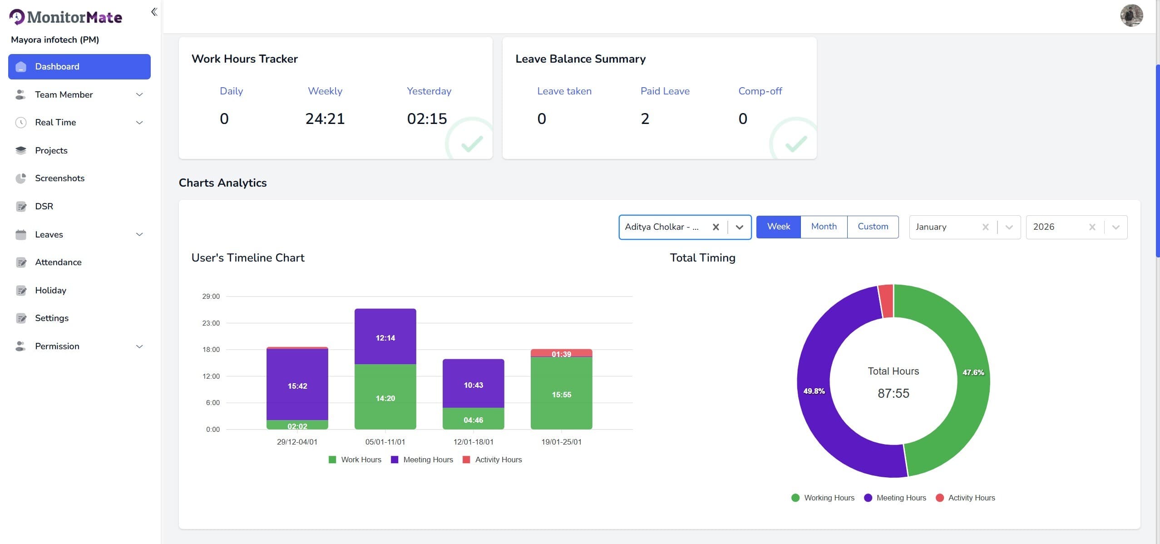
Task: Clear the Aditya Cholkar user selection
Action: click(x=716, y=227)
